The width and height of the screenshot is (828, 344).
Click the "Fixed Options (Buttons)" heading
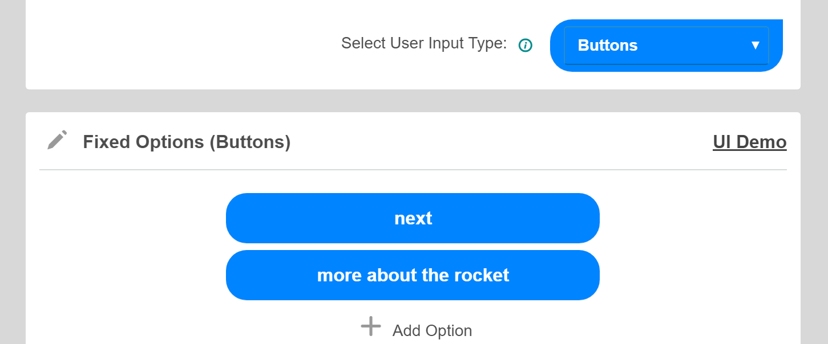pos(187,142)
